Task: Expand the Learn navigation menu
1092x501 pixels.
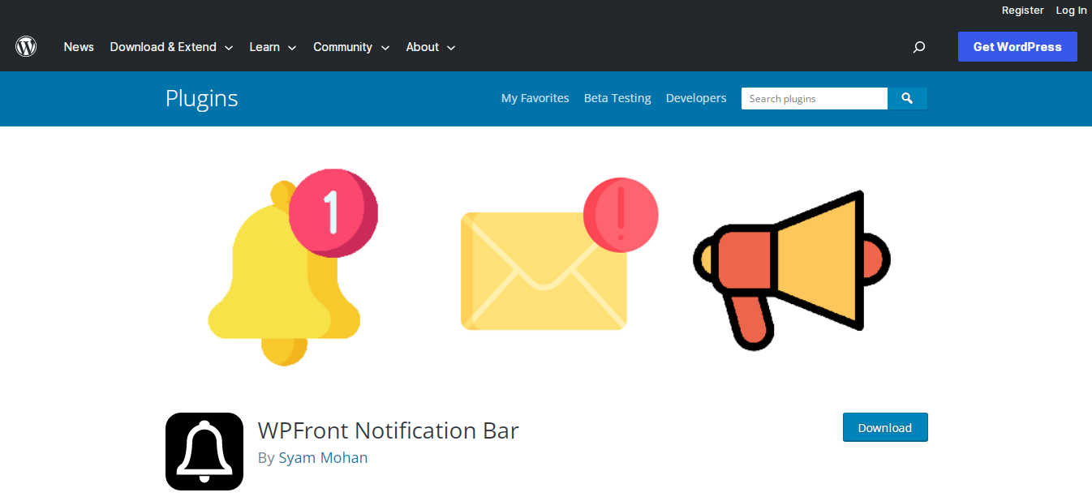Action: [x=265, y=47]
